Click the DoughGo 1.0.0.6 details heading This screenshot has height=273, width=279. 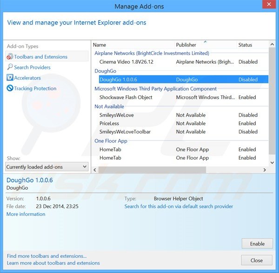(30, 180)
